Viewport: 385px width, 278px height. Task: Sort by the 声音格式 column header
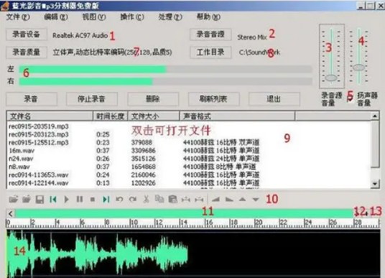(237, 116)
